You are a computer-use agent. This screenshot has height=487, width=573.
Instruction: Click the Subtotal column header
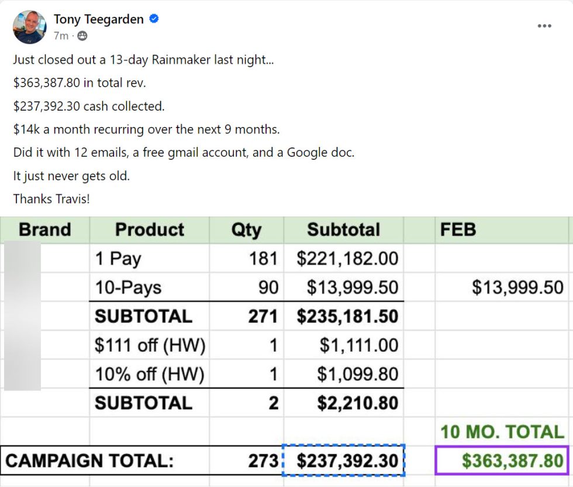(343, 229)
